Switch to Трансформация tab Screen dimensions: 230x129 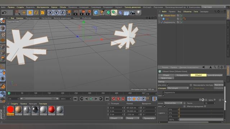pos(215,75)
